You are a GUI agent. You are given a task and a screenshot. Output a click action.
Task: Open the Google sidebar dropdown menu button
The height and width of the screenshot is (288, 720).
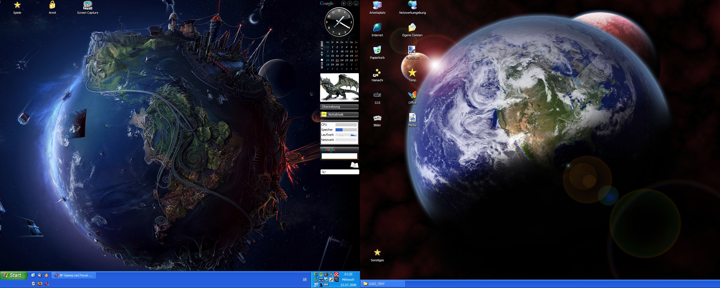click(350, 3)
